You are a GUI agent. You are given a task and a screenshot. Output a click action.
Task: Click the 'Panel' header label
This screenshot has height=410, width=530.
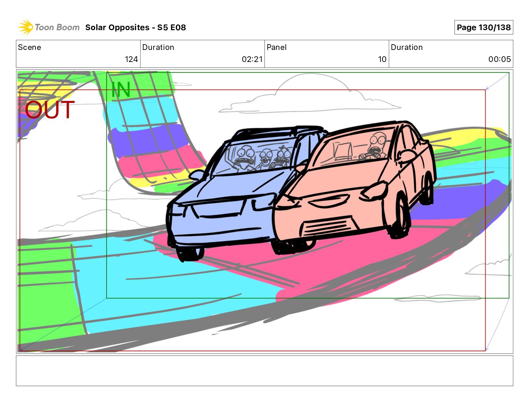(x=276, y=47)
